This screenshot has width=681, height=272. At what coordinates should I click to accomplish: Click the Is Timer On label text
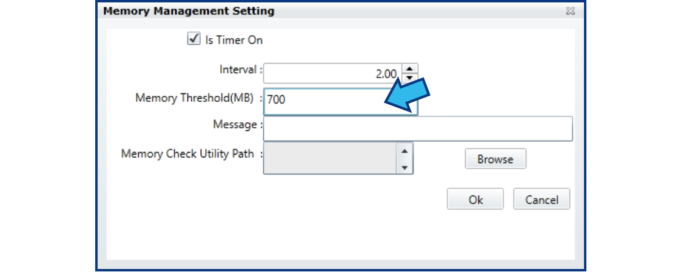pos(234,41)
